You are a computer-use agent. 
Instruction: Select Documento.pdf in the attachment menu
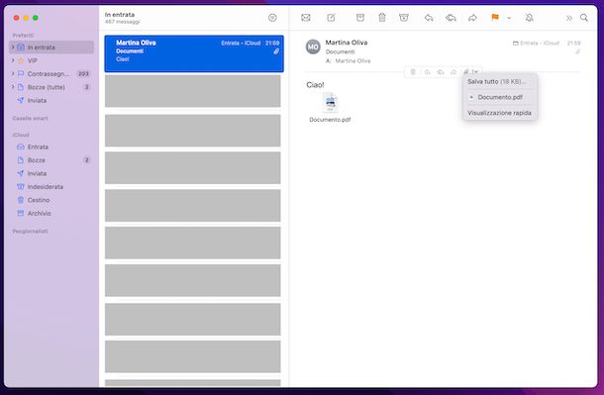[500, 97]
